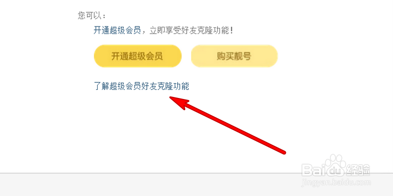393x196 pixels.
Task: Click the 购买靓号 button
Action: 234,56
